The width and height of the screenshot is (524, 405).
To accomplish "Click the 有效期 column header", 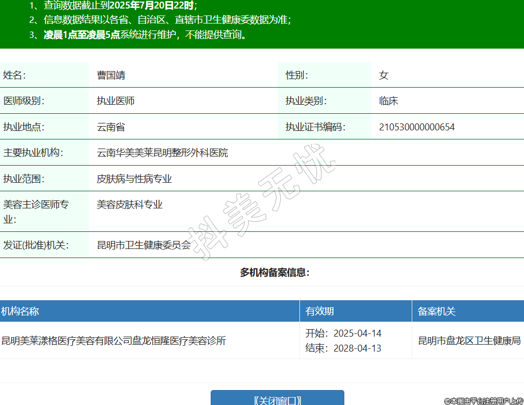I will click(x=320, y=311).
